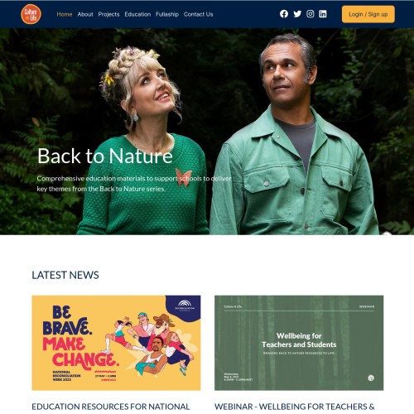Viewport: 414px width, 414px height.
Task: Open the About menu item
Action: pos(85,14)
